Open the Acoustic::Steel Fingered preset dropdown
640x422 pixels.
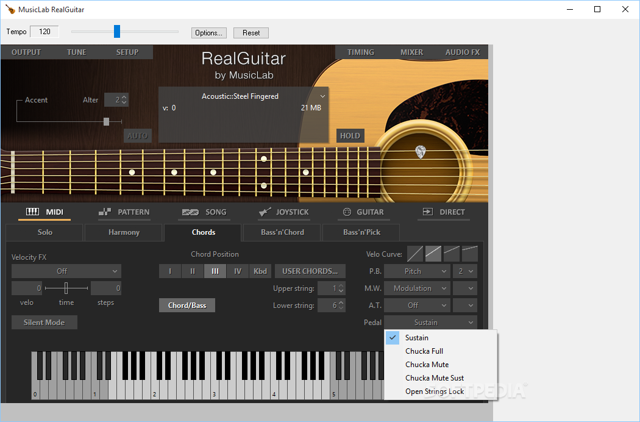pos(322,96)
